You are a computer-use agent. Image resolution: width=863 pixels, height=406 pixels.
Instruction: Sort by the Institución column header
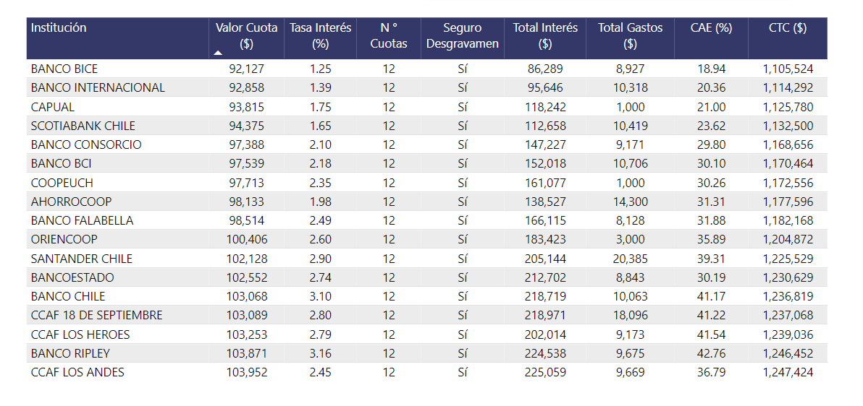click(x=59, y=28)
